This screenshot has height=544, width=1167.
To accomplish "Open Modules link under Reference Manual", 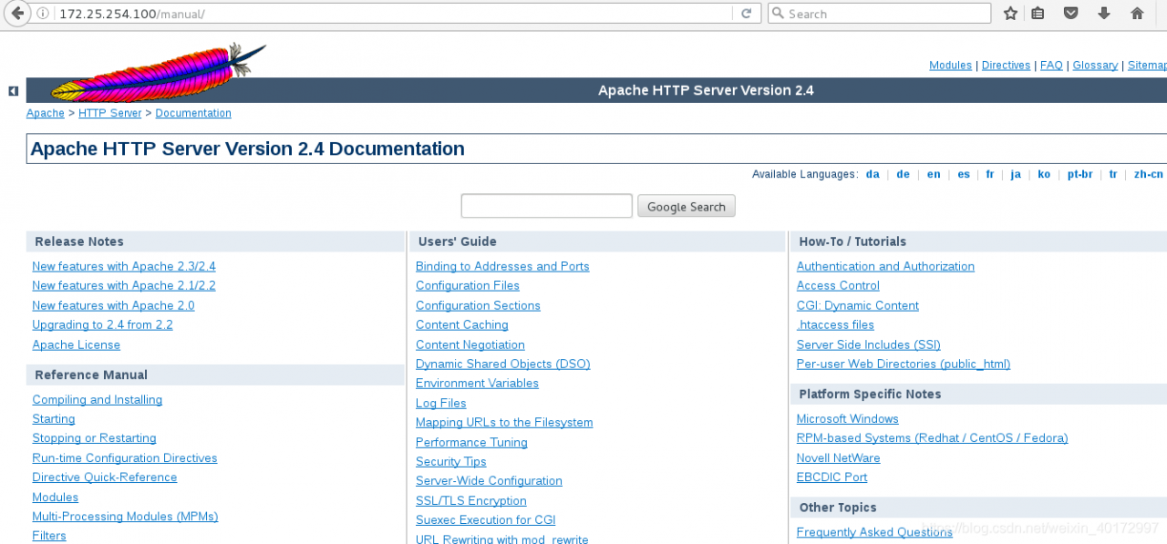I will coord(55,498).
